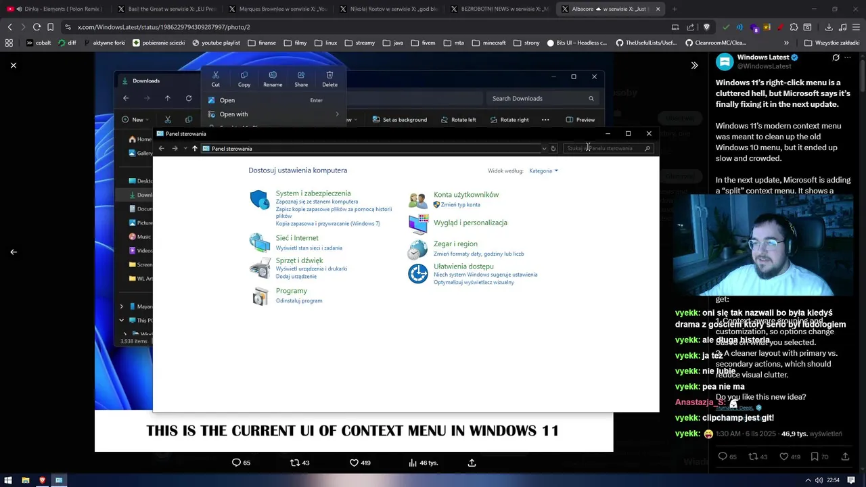Viewport: 866px width, 487px height.
Task: Open Widok według Kategoria dropdown
Action: pos(543,170)
